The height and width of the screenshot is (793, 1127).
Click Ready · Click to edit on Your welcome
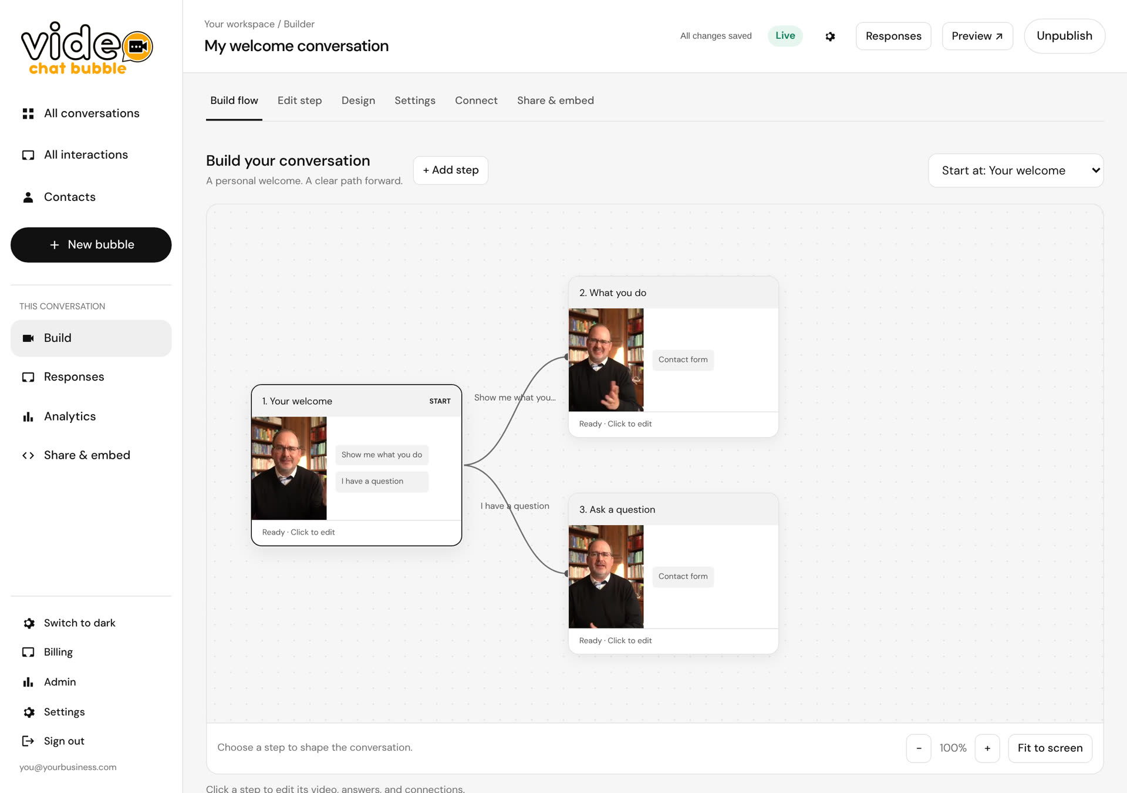pos(298,533)
